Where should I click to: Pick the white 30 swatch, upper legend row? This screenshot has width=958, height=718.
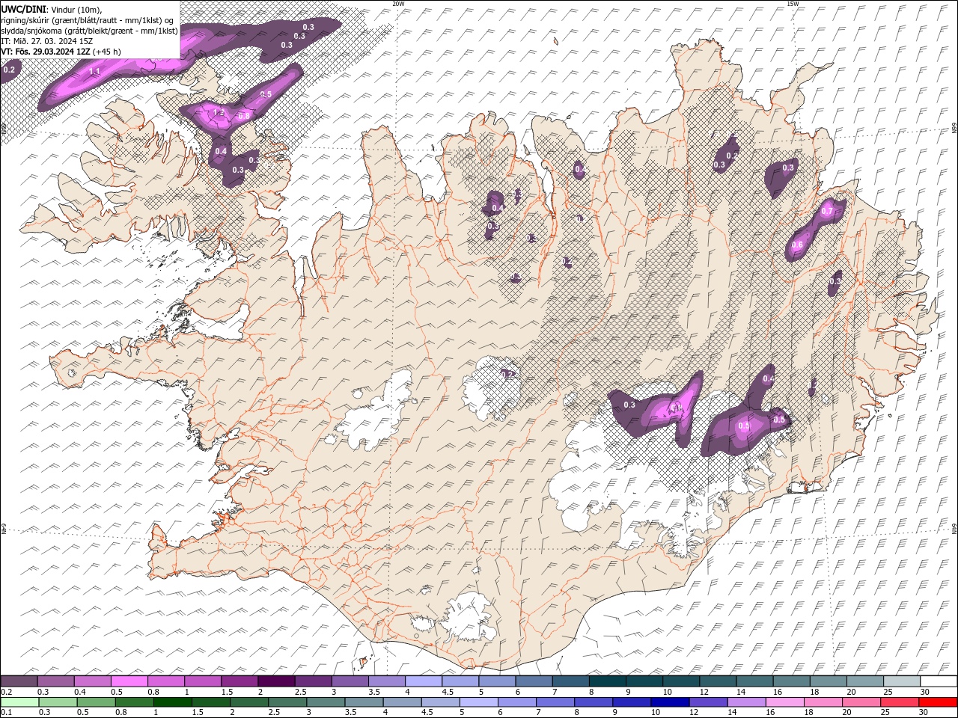point(938,681)
